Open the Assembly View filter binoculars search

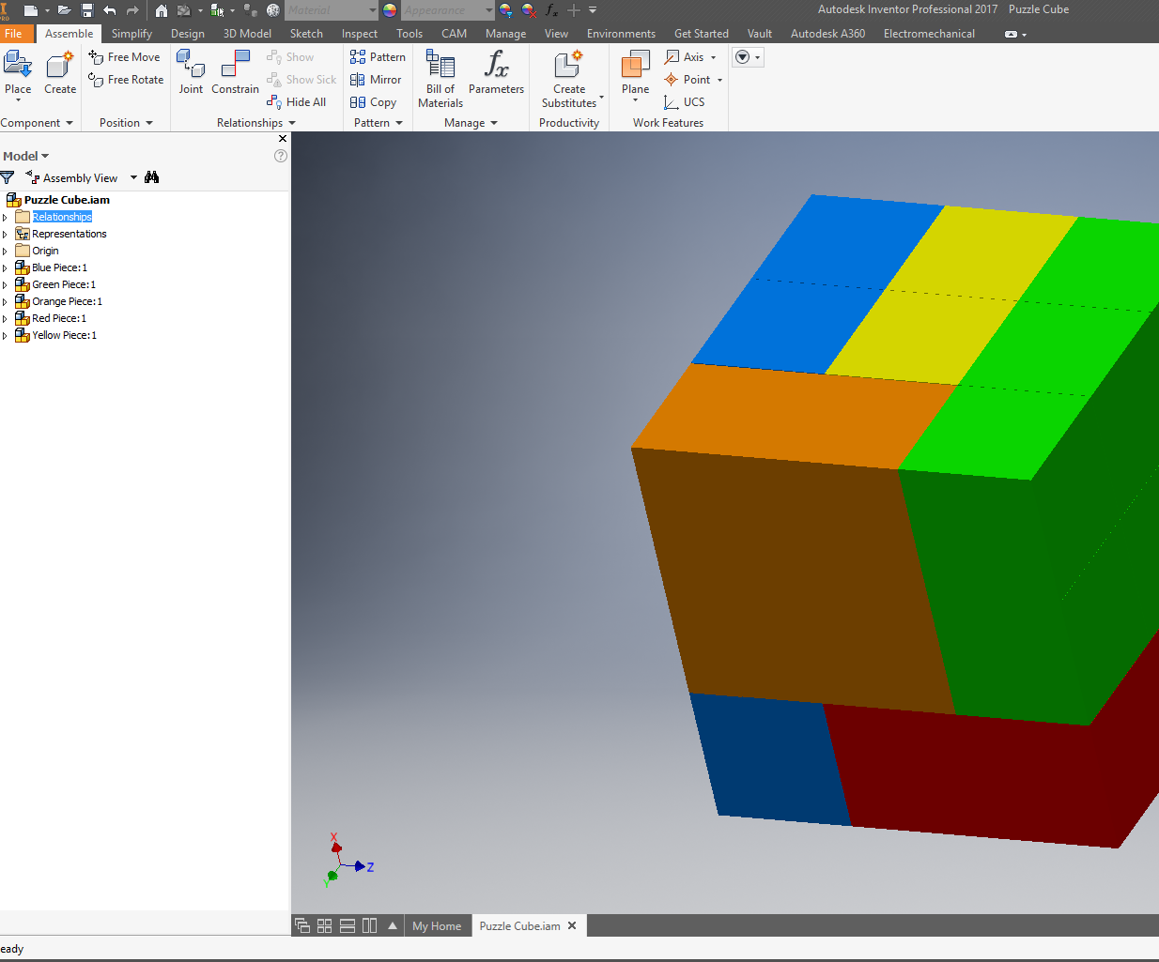[152, 176]
